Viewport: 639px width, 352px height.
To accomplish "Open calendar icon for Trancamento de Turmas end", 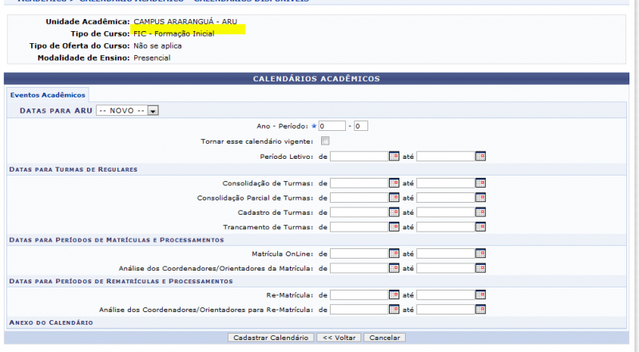I will click(x=480, y=227).
